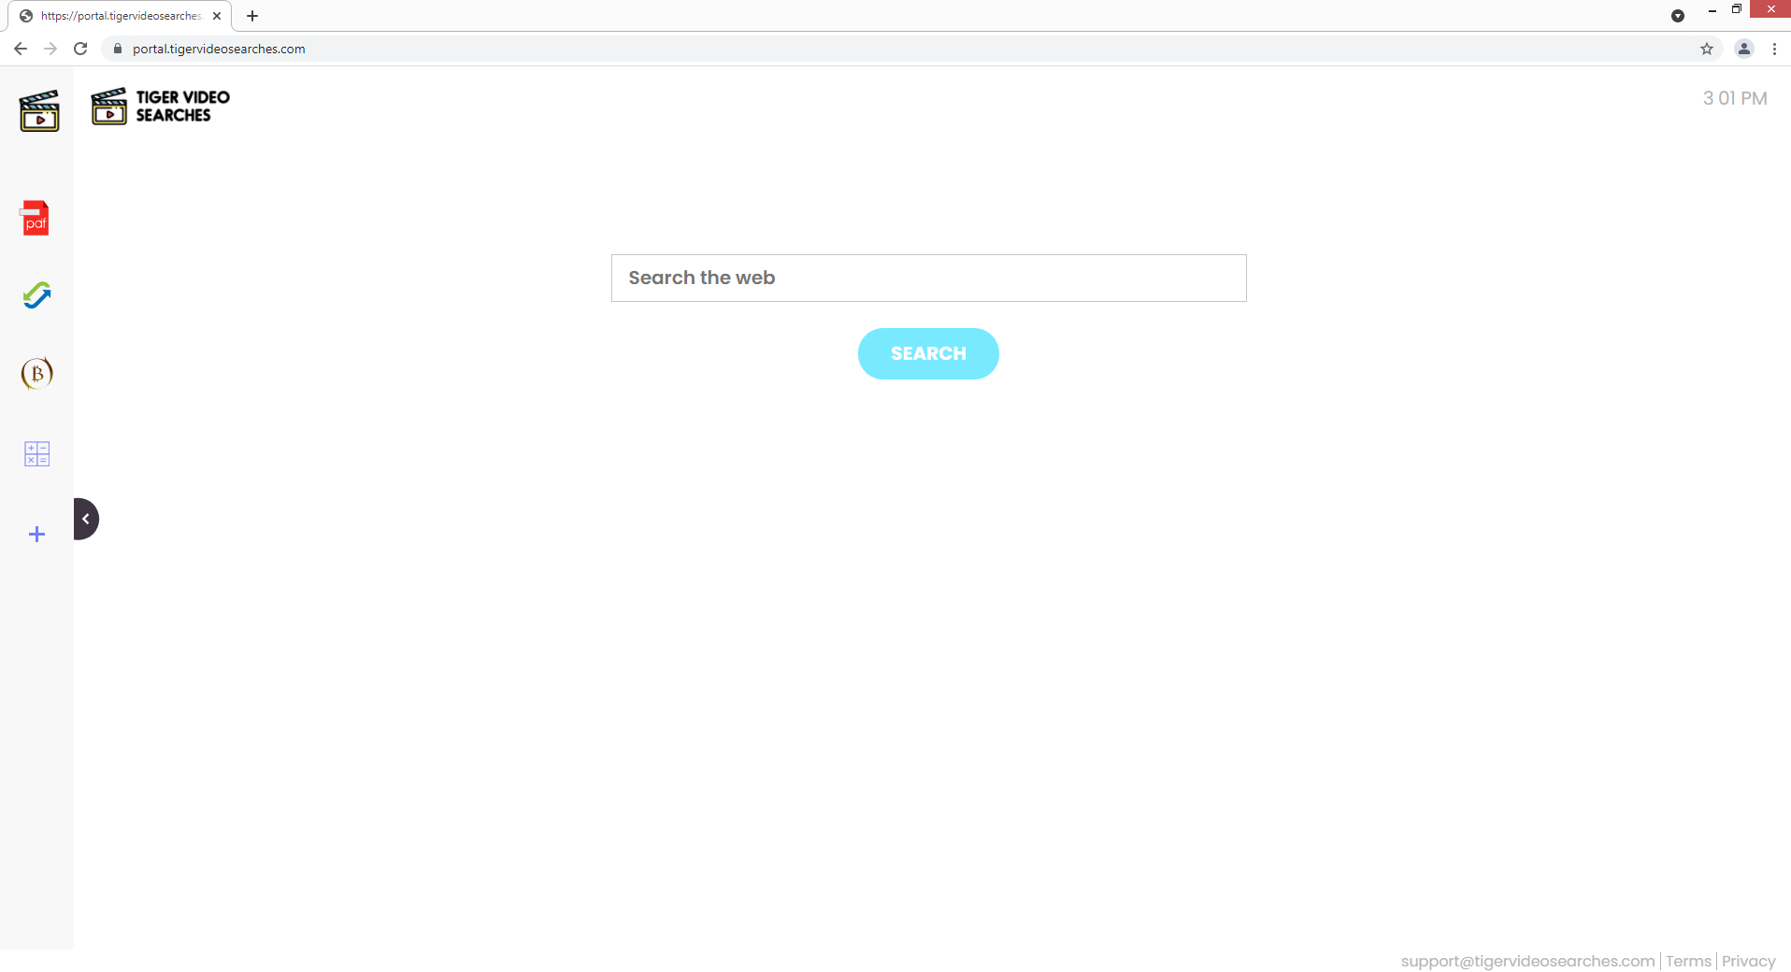Go forward with the browser forward arrow
This screenshot has width=1791, height=972.
click(x=50, y=49)
